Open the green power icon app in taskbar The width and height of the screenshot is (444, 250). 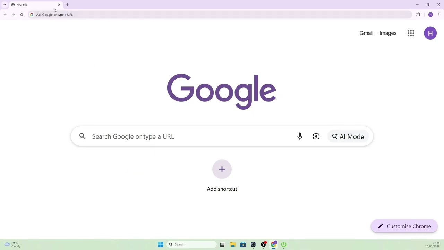tap(284, 244)
